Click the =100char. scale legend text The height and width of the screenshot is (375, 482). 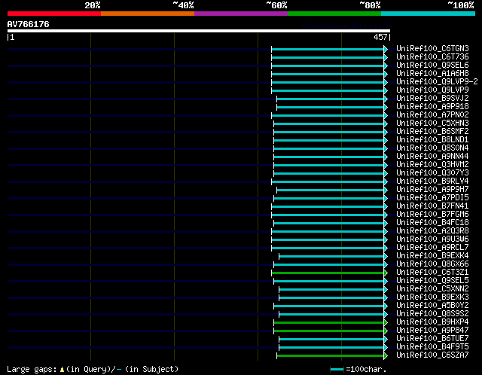[x=366, y=369]
